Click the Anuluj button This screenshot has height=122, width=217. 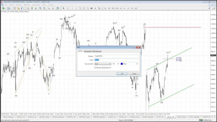[134, 74]
